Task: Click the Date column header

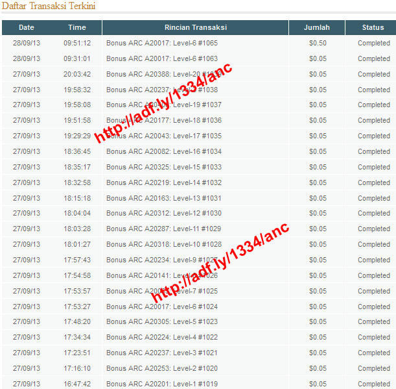Action: pos(27,27)
